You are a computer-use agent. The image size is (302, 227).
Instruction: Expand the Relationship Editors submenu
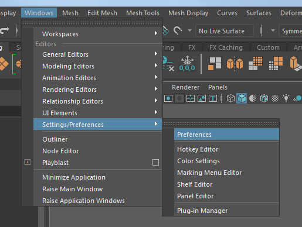pyautogui.click(x=98, y=101)
